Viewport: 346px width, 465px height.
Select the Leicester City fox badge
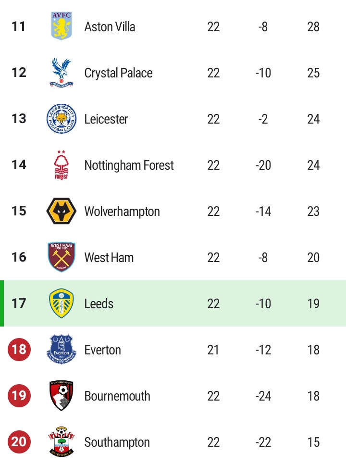[61, 119]
